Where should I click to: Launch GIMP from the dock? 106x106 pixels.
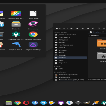pos(87,103)
